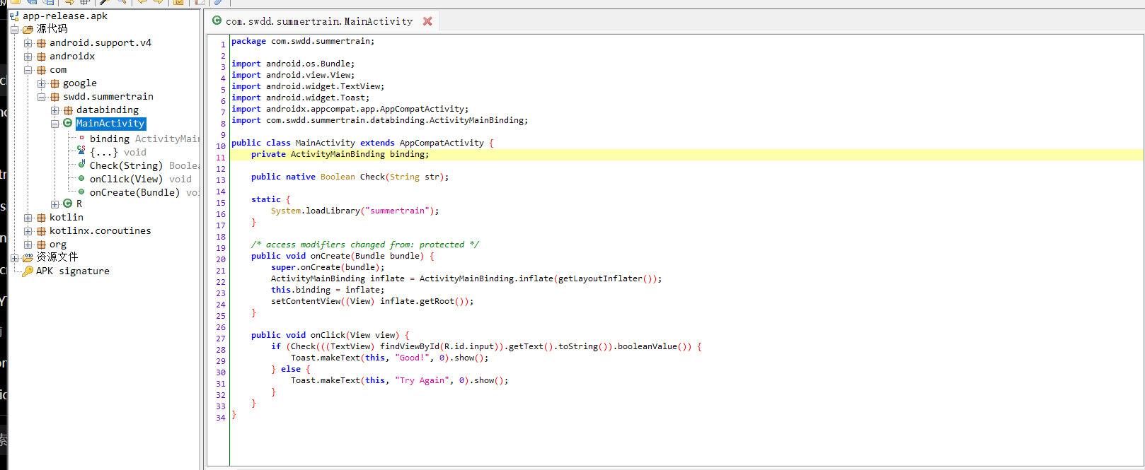Click the native method icon for Check(String)
The image size is (1145, 470).
pos(81,165)
